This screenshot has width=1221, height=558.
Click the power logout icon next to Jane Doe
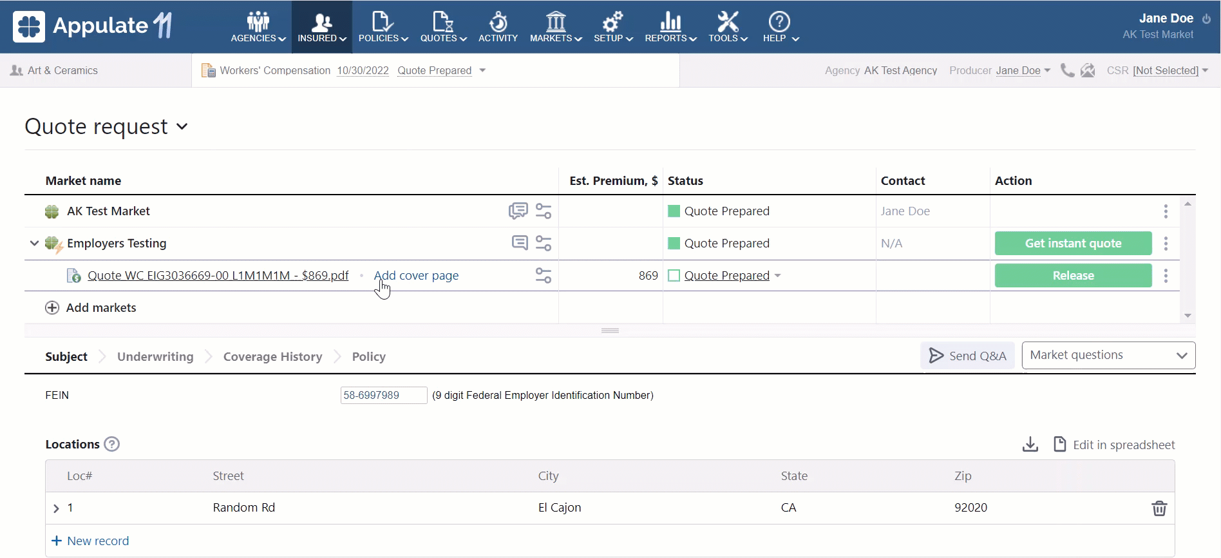point(1206,19)
